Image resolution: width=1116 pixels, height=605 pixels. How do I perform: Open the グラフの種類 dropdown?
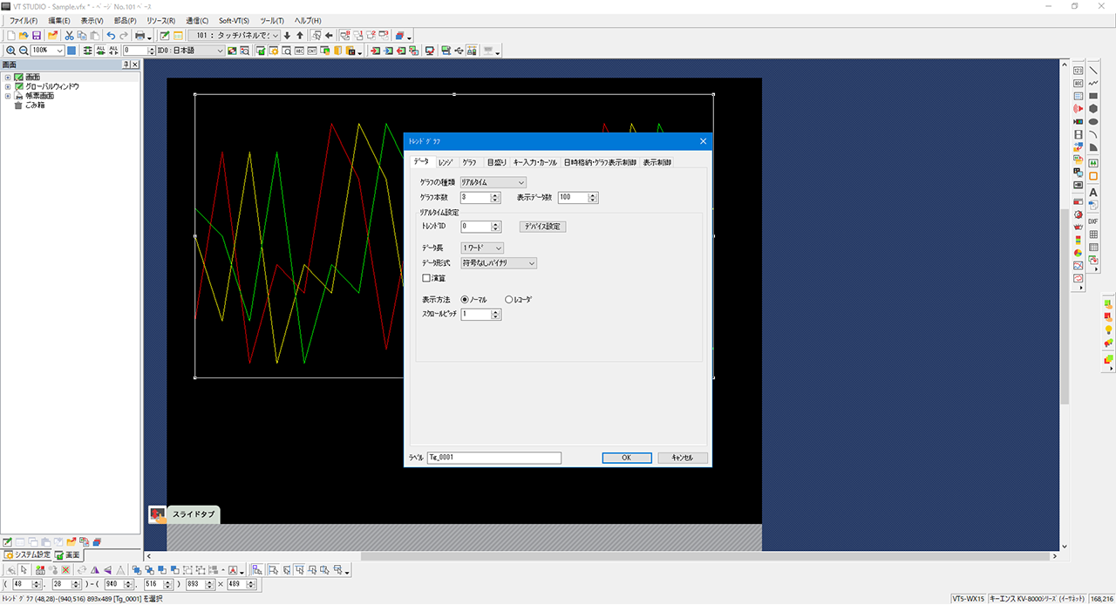click(493, 182)
